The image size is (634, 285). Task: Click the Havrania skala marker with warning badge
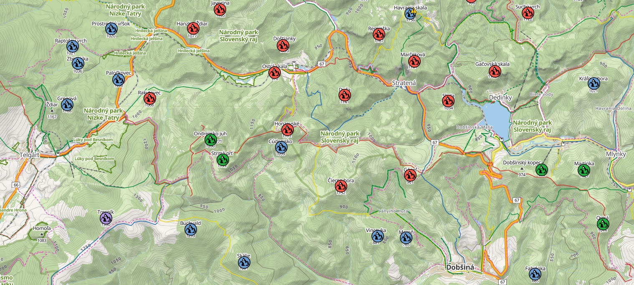[x=410, y=14]
